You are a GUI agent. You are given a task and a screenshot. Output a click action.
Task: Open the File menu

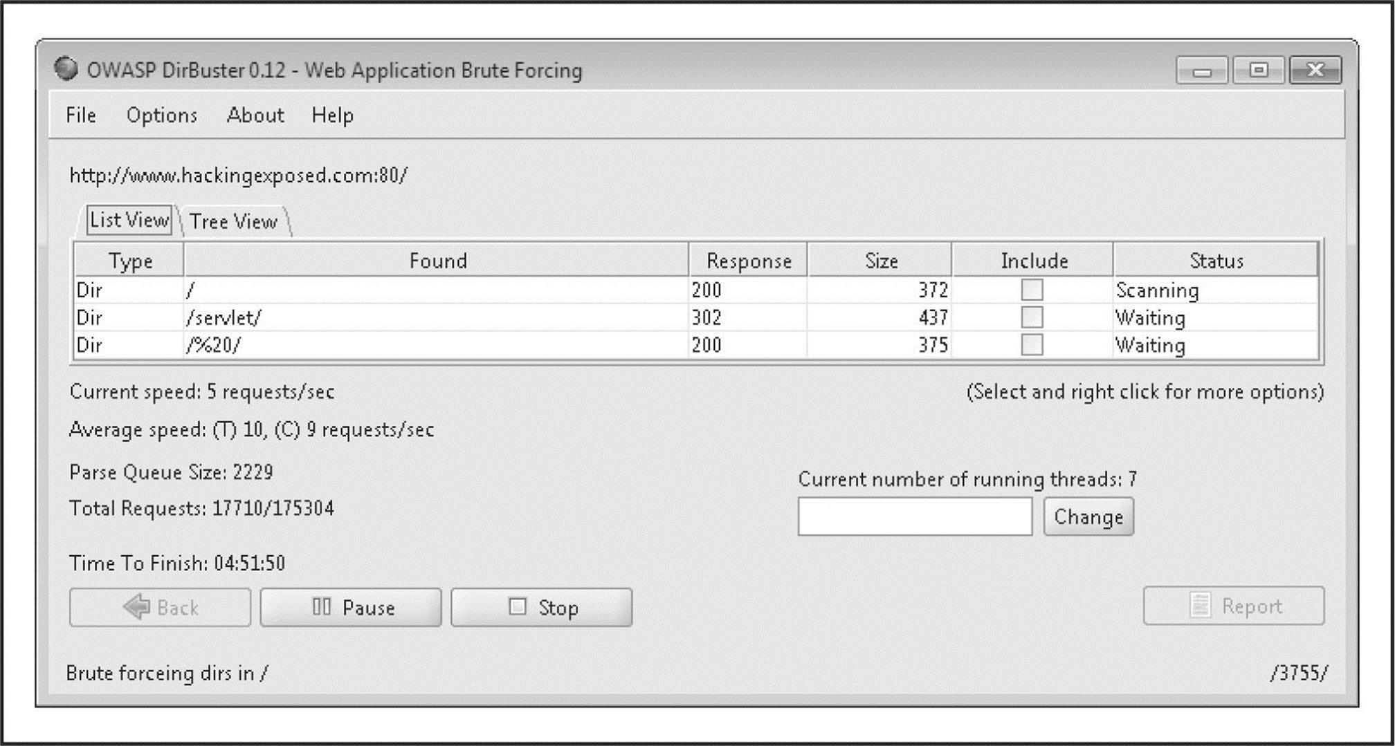81,115
